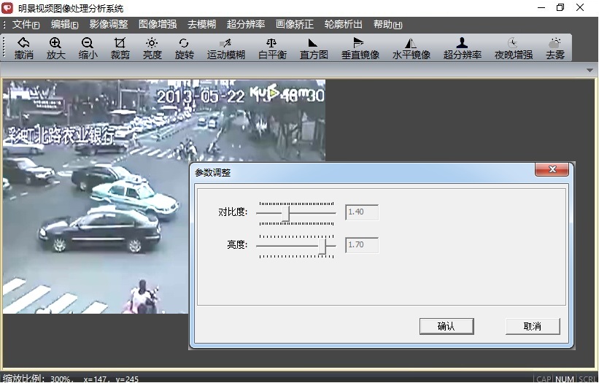599x383 pixels.
Task: Apply the 去雾 (Defog) tool
Action: point(554,48)
